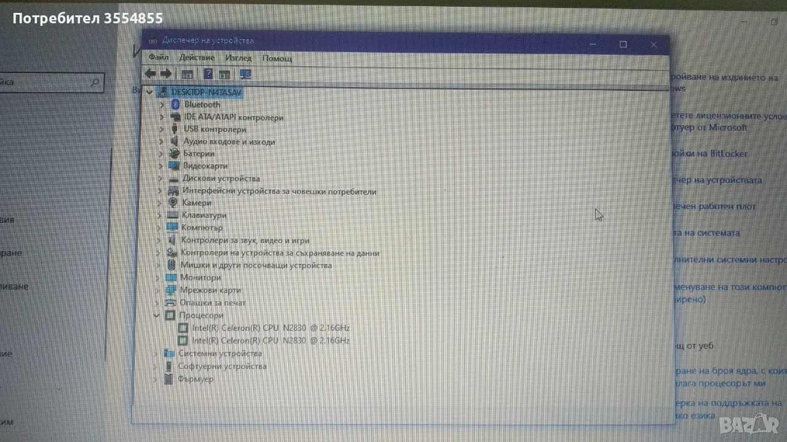Click the USB контролери device icon
This screenshot has width=787, height=442.
(x=175, y=130)
